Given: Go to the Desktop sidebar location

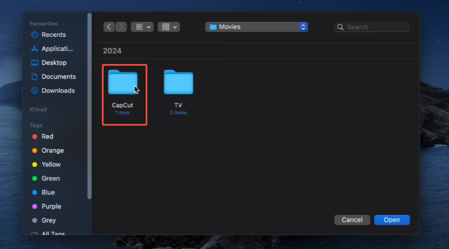Looking at the screenshot, I should (54, 62).
